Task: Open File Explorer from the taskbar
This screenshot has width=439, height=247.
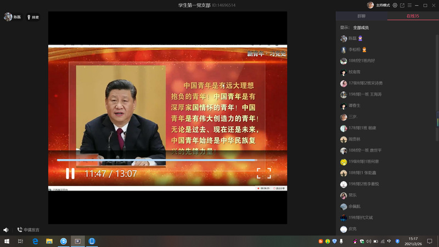Action: click(x=49, y=241)
